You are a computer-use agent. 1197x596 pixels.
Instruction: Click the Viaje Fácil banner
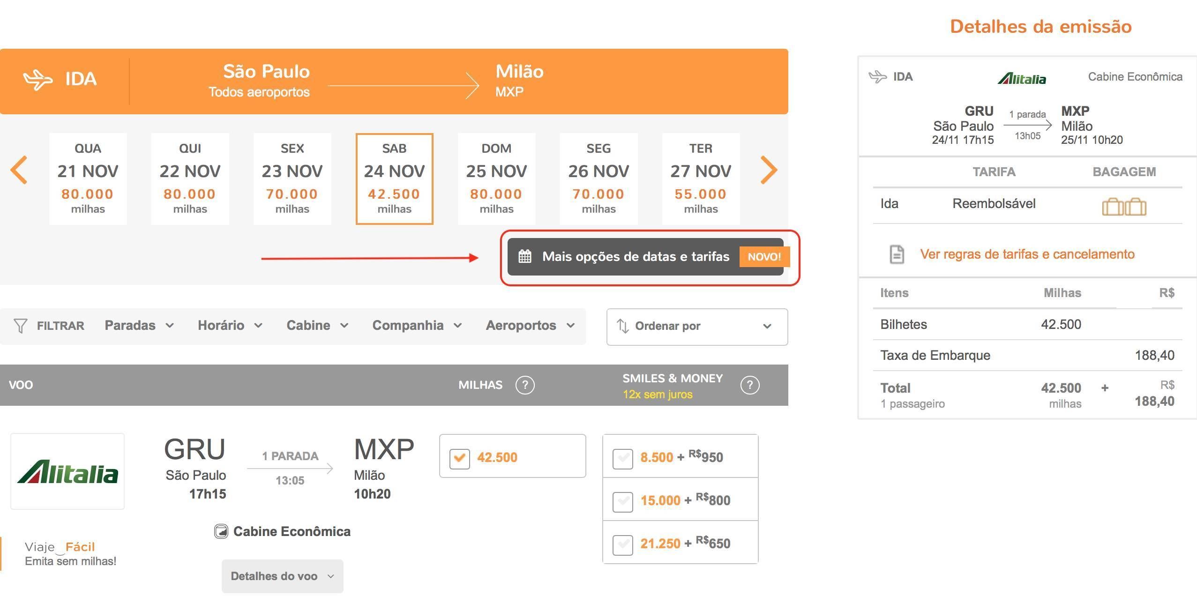[x=70, y=553]
